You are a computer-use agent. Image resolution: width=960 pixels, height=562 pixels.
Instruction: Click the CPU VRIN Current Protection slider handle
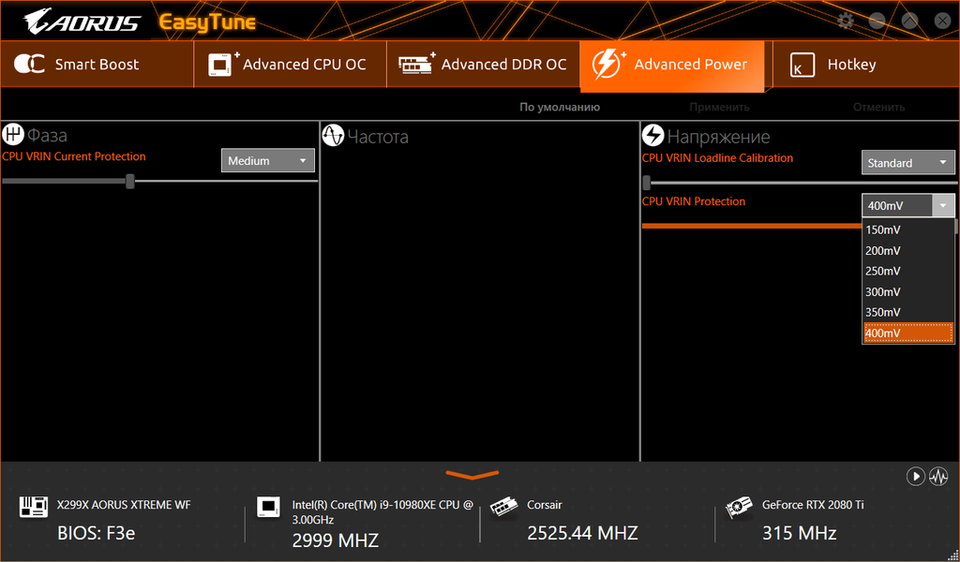[129, 181]
